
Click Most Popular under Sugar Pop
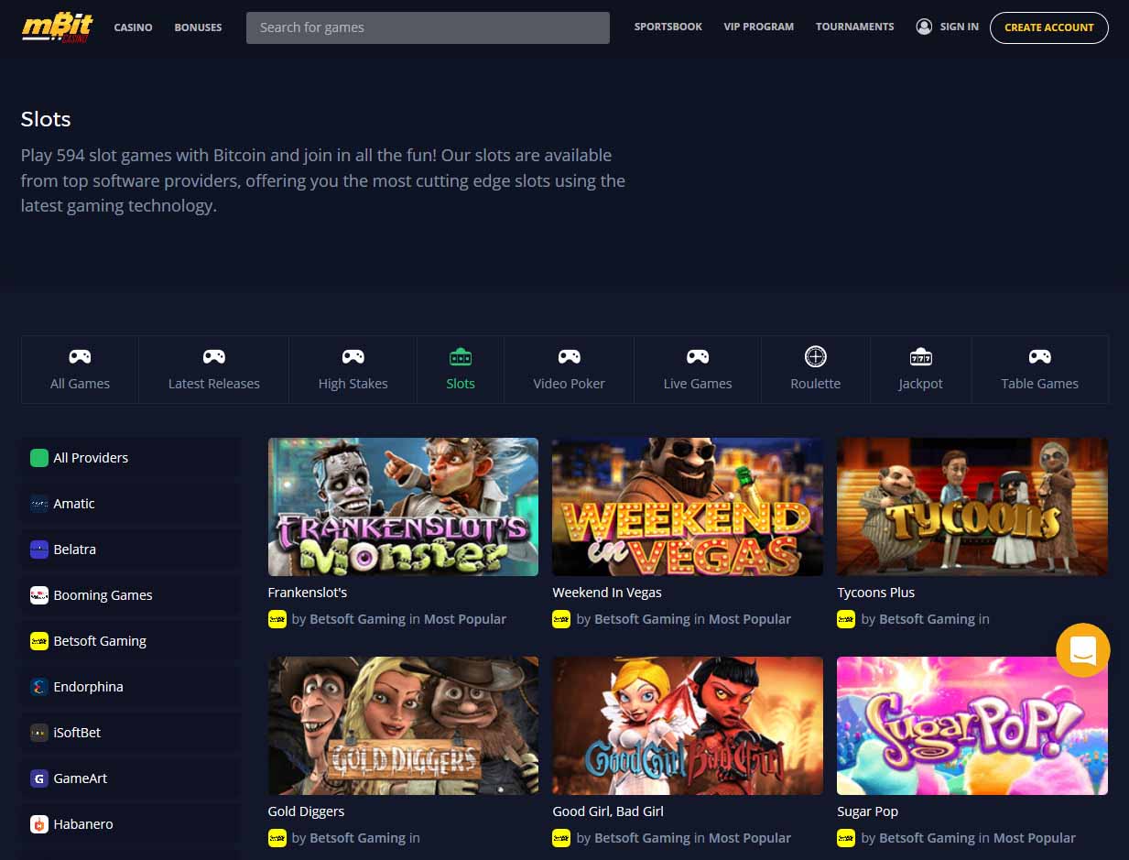tap(1035, 838)
